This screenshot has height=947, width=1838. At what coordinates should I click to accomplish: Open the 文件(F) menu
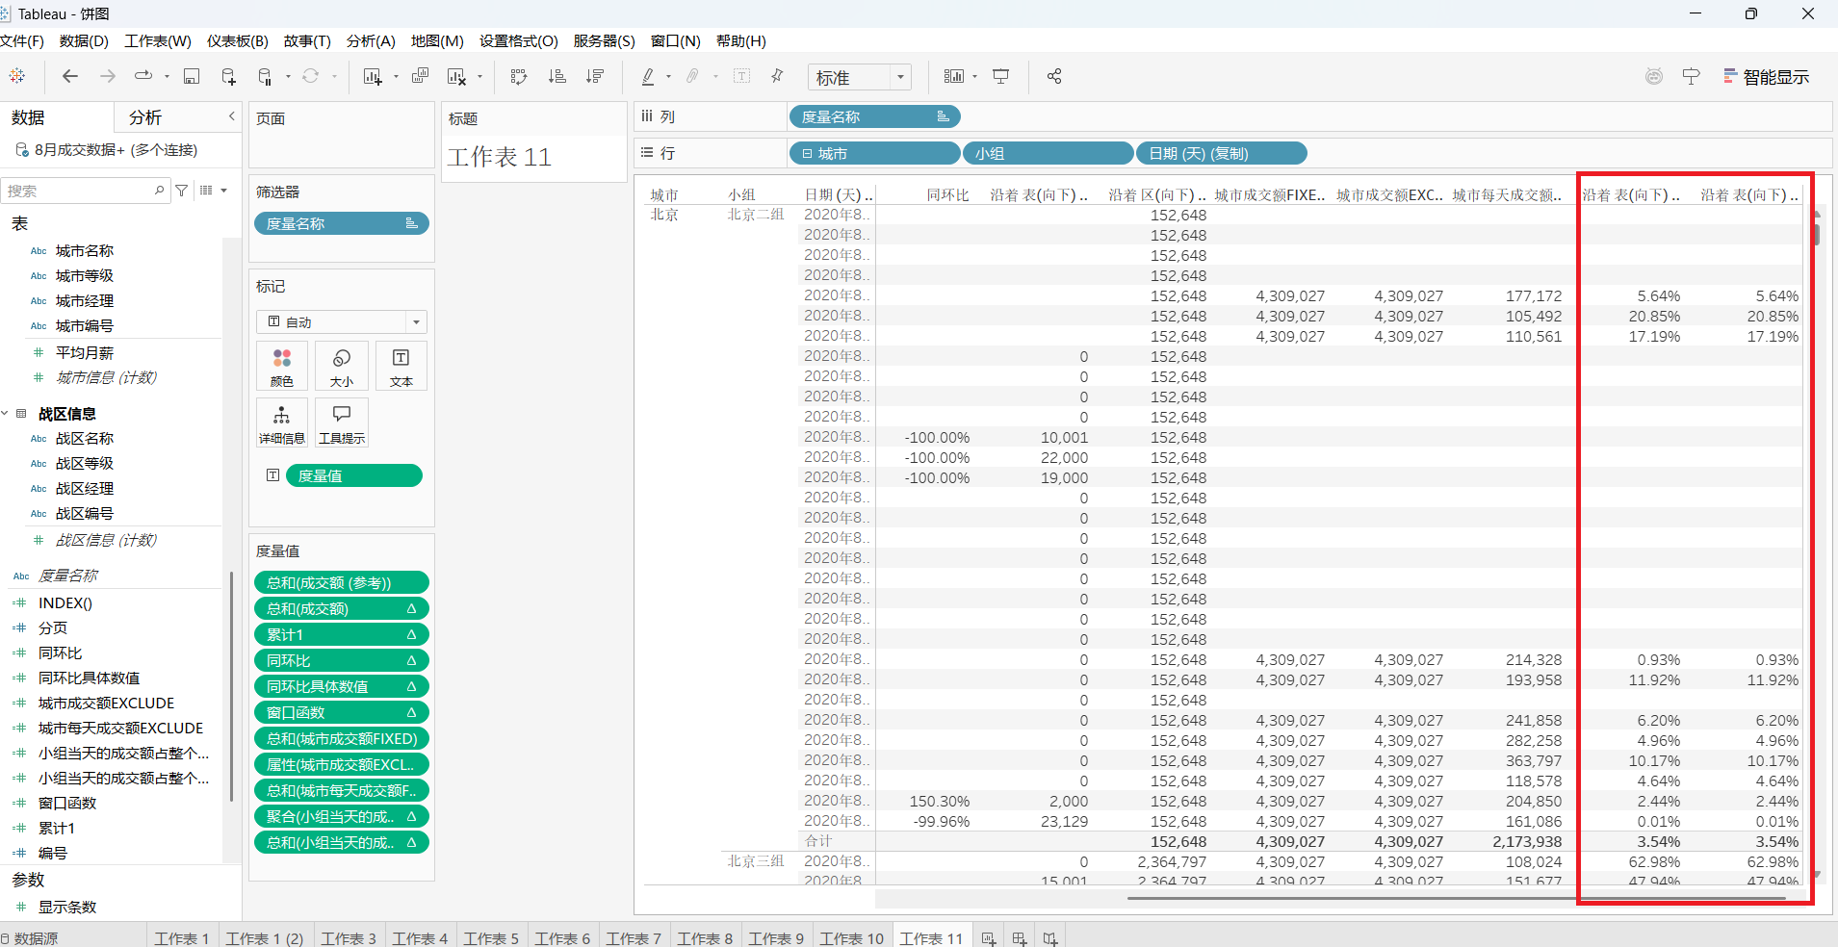21,40
